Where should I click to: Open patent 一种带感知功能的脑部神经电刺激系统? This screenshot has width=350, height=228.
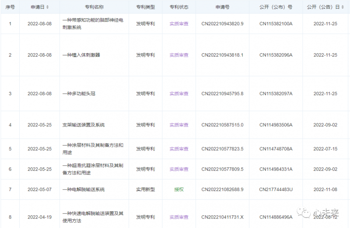[x=93, y=24]
